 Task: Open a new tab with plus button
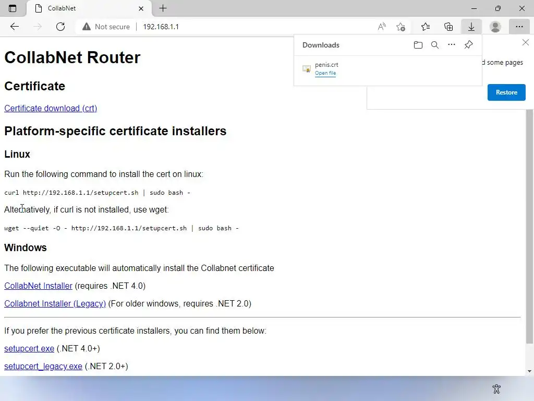click(163, 8)
